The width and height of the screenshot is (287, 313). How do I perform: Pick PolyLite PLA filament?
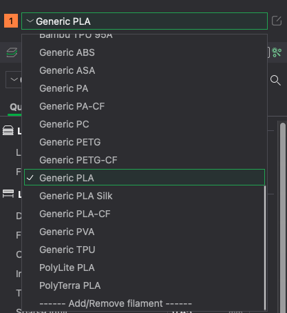pos(145,267)
